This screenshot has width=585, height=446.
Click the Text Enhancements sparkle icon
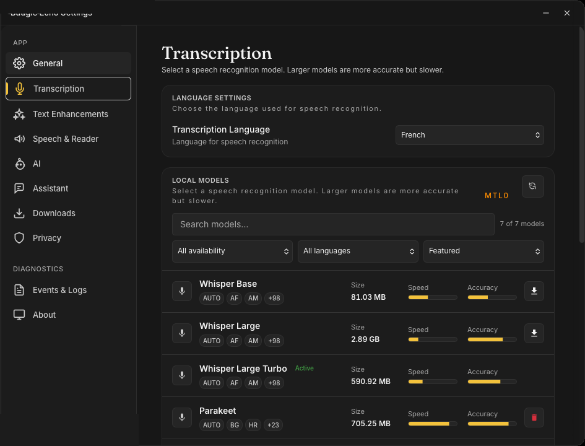[x=19, y=114]
